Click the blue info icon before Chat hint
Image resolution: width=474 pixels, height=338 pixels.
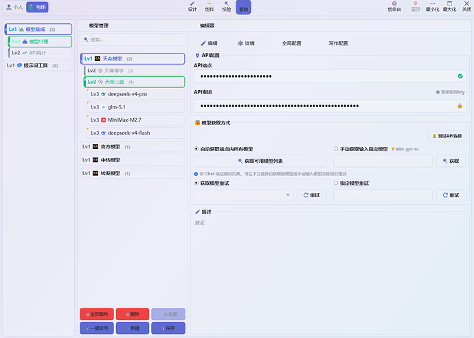coord(196,174)
